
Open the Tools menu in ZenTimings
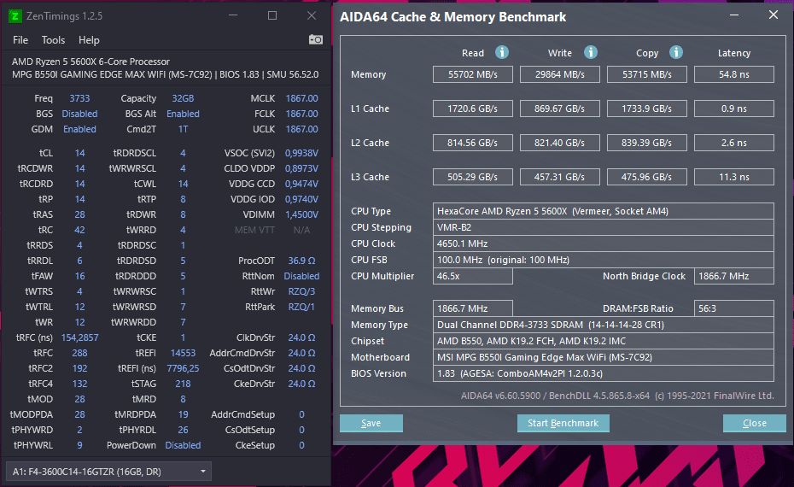click(53, 40)
